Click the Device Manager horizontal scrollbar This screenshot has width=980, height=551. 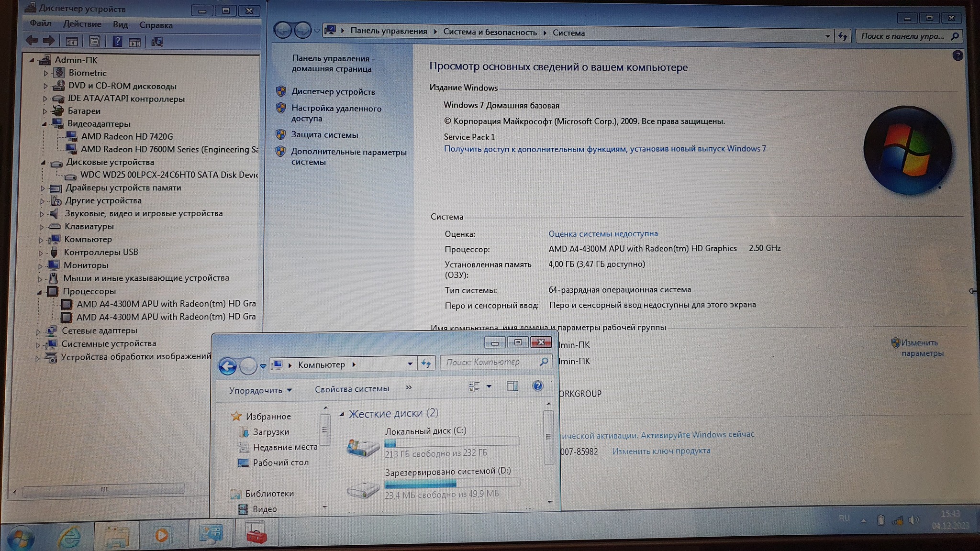(x=103, y=489)
